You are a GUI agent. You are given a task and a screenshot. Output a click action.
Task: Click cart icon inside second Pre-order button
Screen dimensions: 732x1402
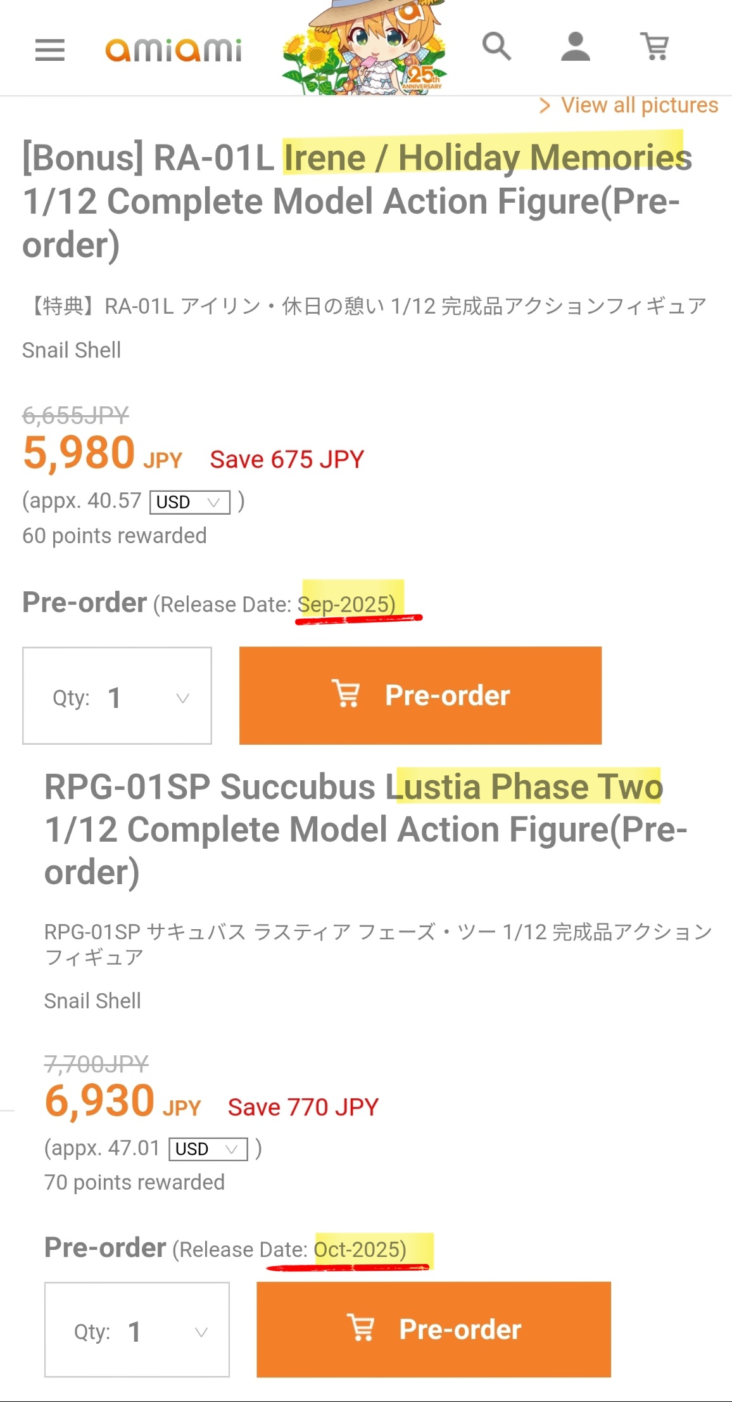click(361, 1327)
